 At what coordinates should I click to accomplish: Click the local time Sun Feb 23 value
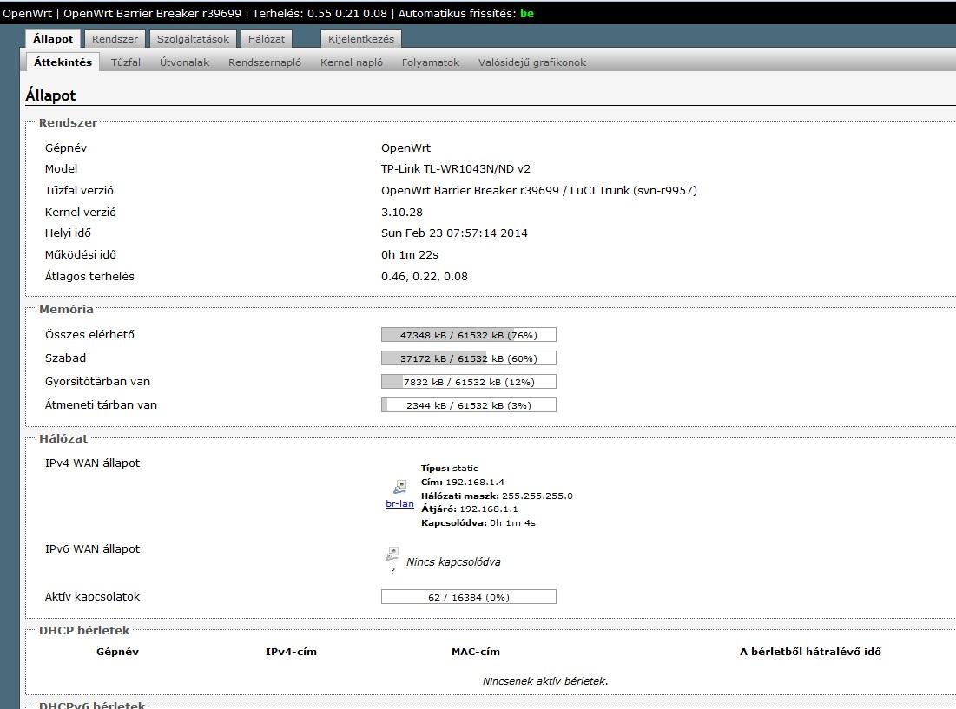[x=454, y=233]
